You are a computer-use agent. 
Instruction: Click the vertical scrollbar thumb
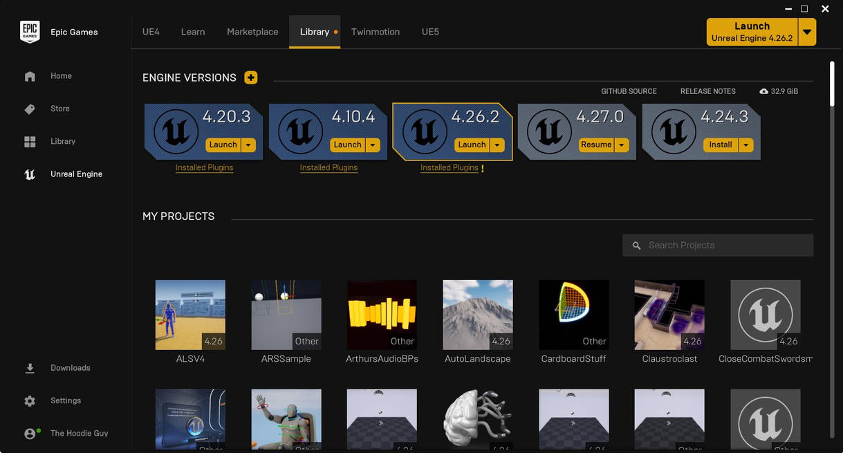(x=832, y=84)
